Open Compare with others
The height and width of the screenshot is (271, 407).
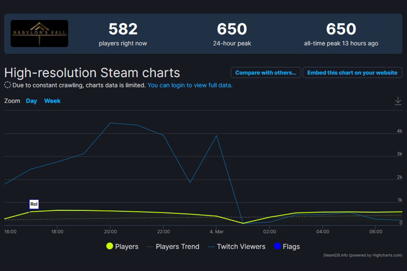266,72
